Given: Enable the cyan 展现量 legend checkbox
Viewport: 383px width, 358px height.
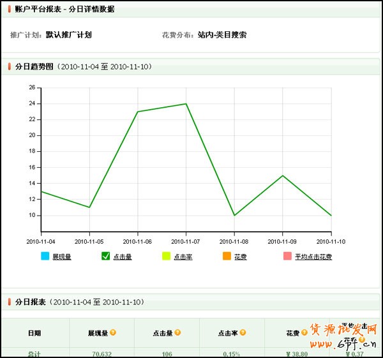Looking at the screenshot, I should coord(45,257).
